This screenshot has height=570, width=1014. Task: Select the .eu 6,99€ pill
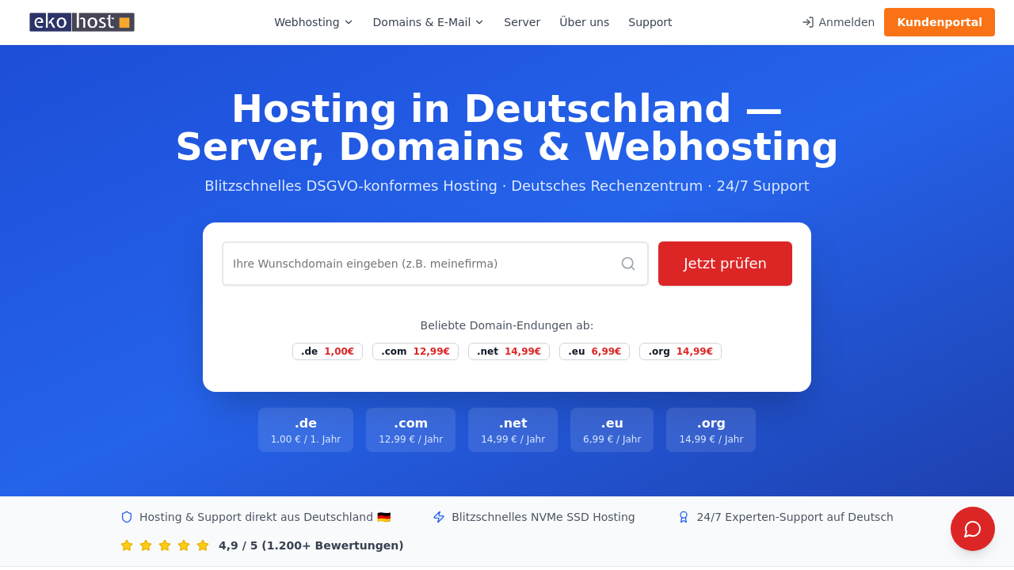[594, 351]
